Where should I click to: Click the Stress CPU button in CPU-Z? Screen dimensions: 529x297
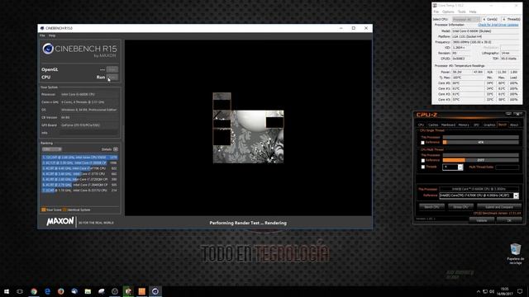[x=460, y=207]
